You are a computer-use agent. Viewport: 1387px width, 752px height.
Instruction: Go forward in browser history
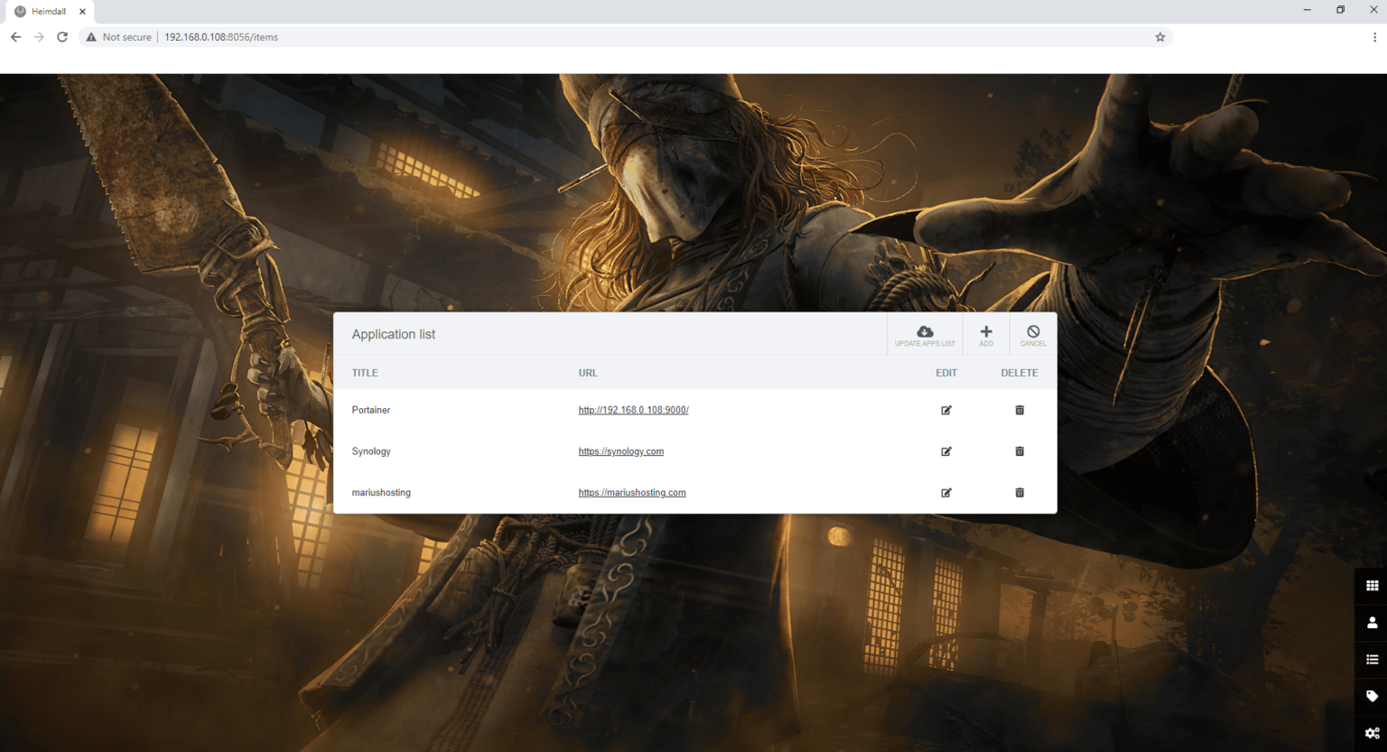point(39,37)
